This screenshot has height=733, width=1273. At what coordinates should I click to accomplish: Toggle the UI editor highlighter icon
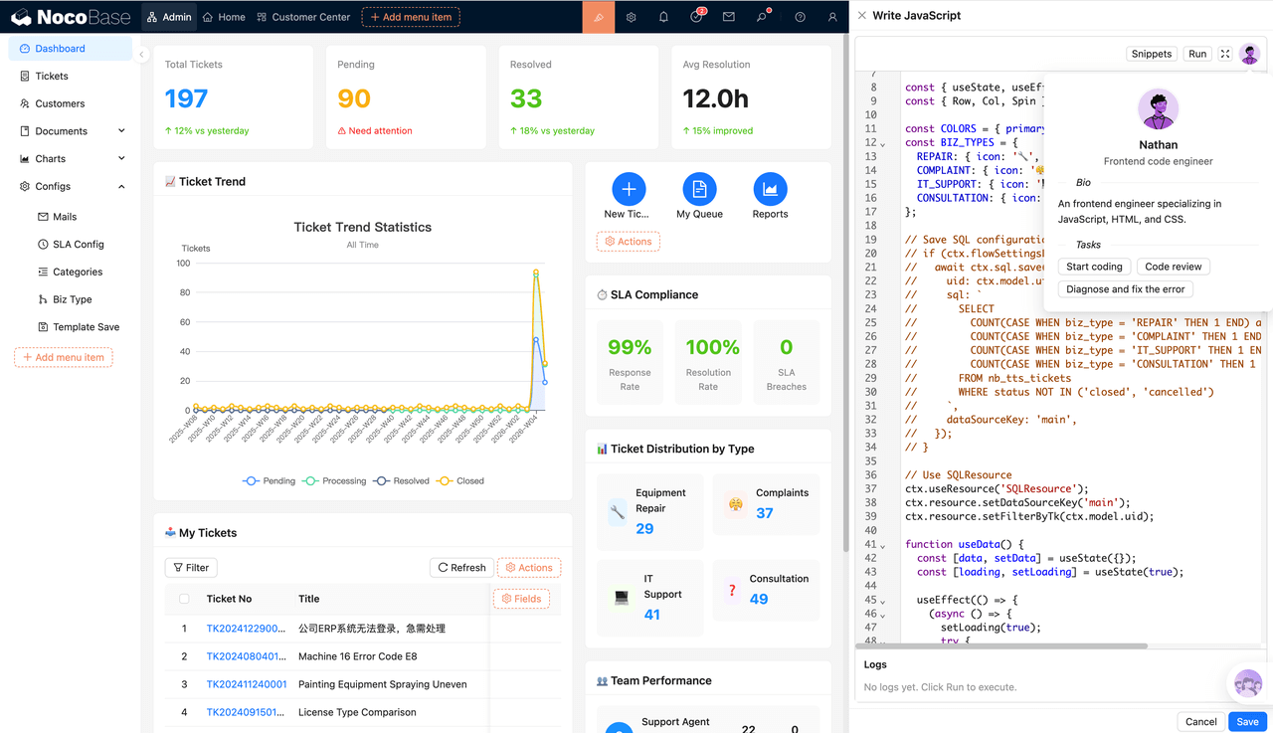(x=598, y=17)
